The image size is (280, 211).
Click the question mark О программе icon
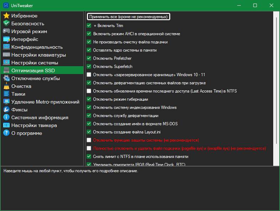6,133
